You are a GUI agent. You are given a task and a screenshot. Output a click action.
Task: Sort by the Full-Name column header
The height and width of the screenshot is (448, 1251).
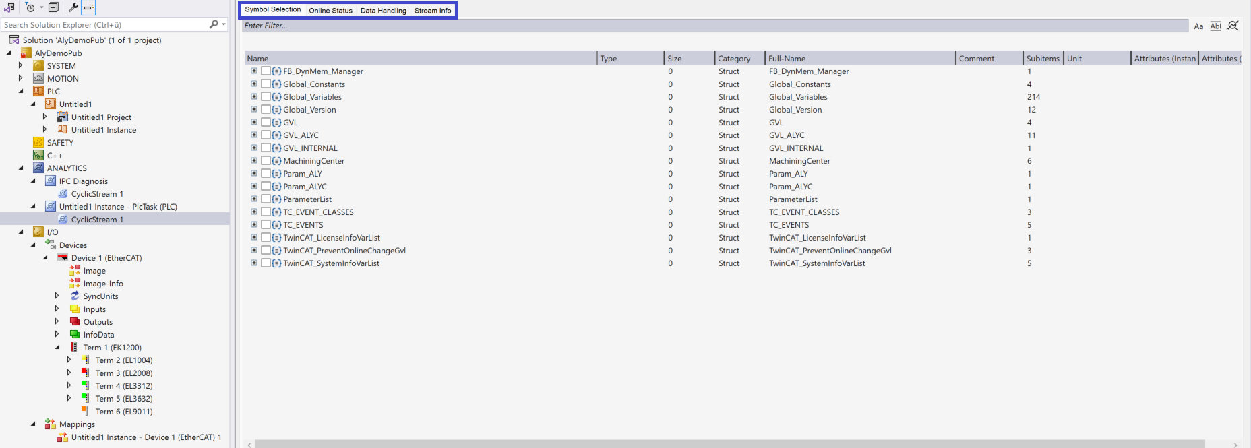(859, 59)
